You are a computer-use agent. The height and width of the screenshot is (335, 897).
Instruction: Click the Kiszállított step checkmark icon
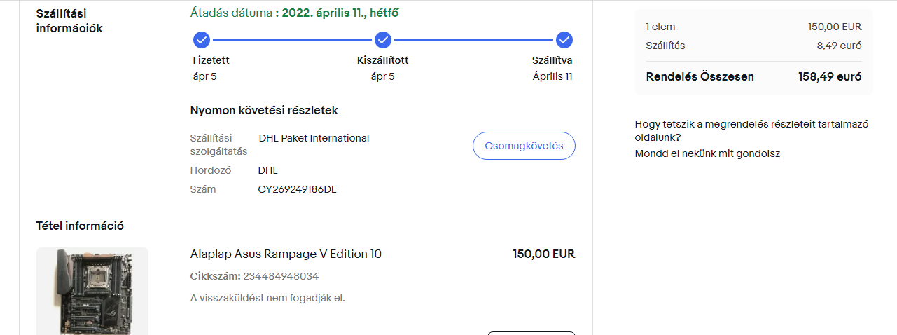coord(382,39)
